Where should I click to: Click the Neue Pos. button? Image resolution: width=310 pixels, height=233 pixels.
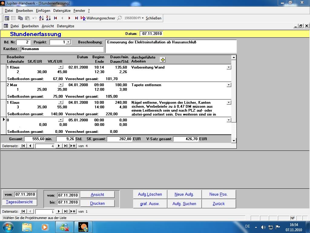219,194
